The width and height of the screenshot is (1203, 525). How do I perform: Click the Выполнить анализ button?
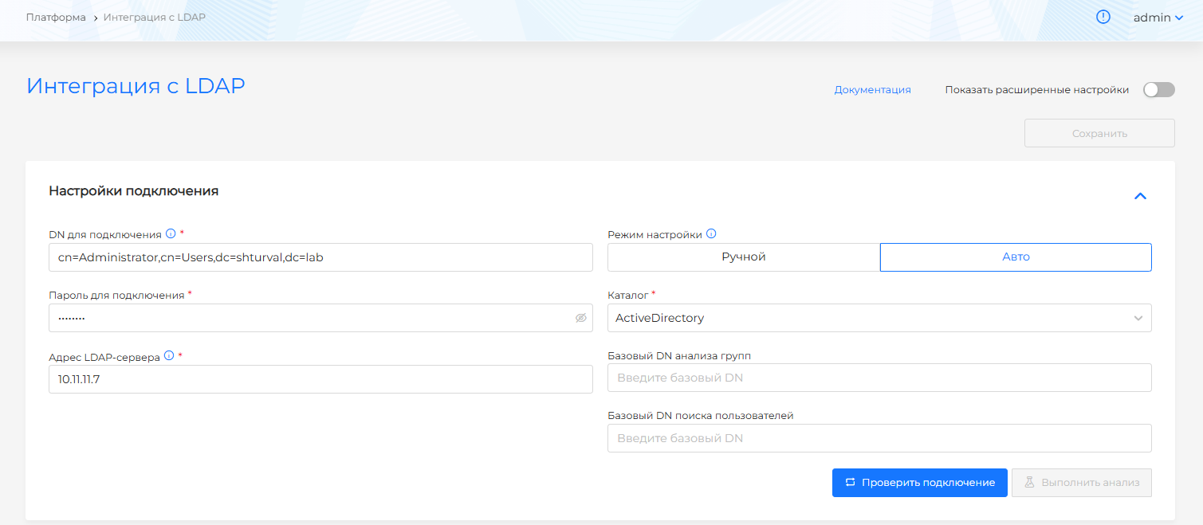click(1081, 483)
